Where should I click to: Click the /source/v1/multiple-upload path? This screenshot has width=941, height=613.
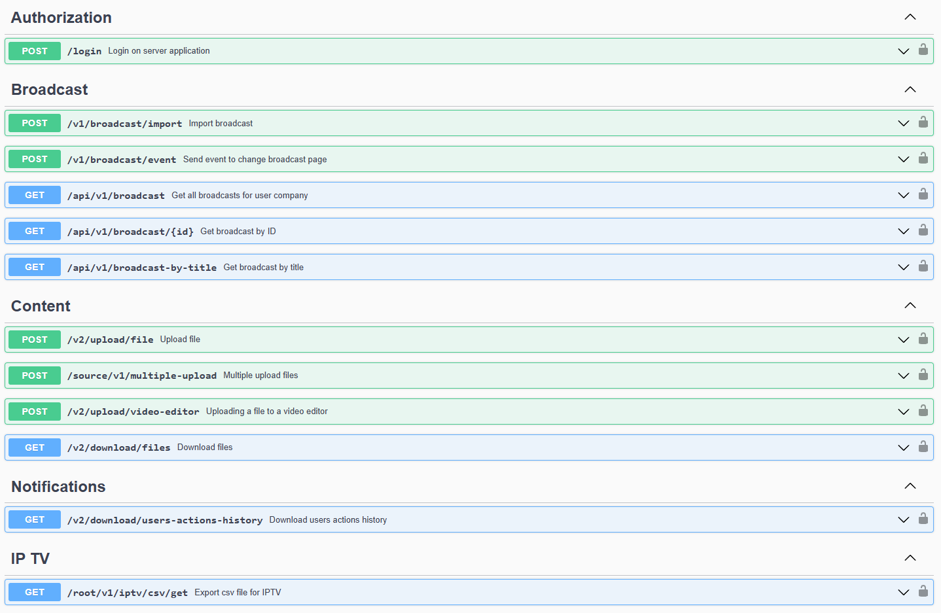[x=142, y=376]
